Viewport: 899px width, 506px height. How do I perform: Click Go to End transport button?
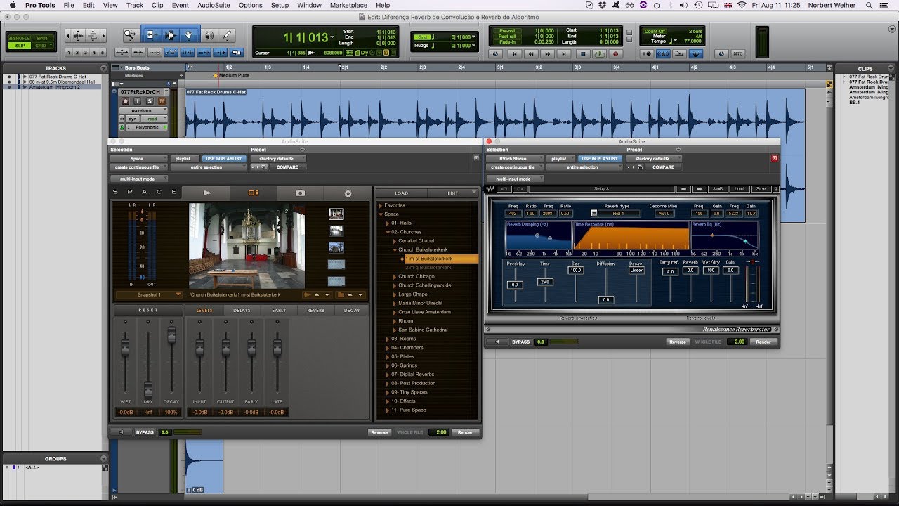pos(565,53)
